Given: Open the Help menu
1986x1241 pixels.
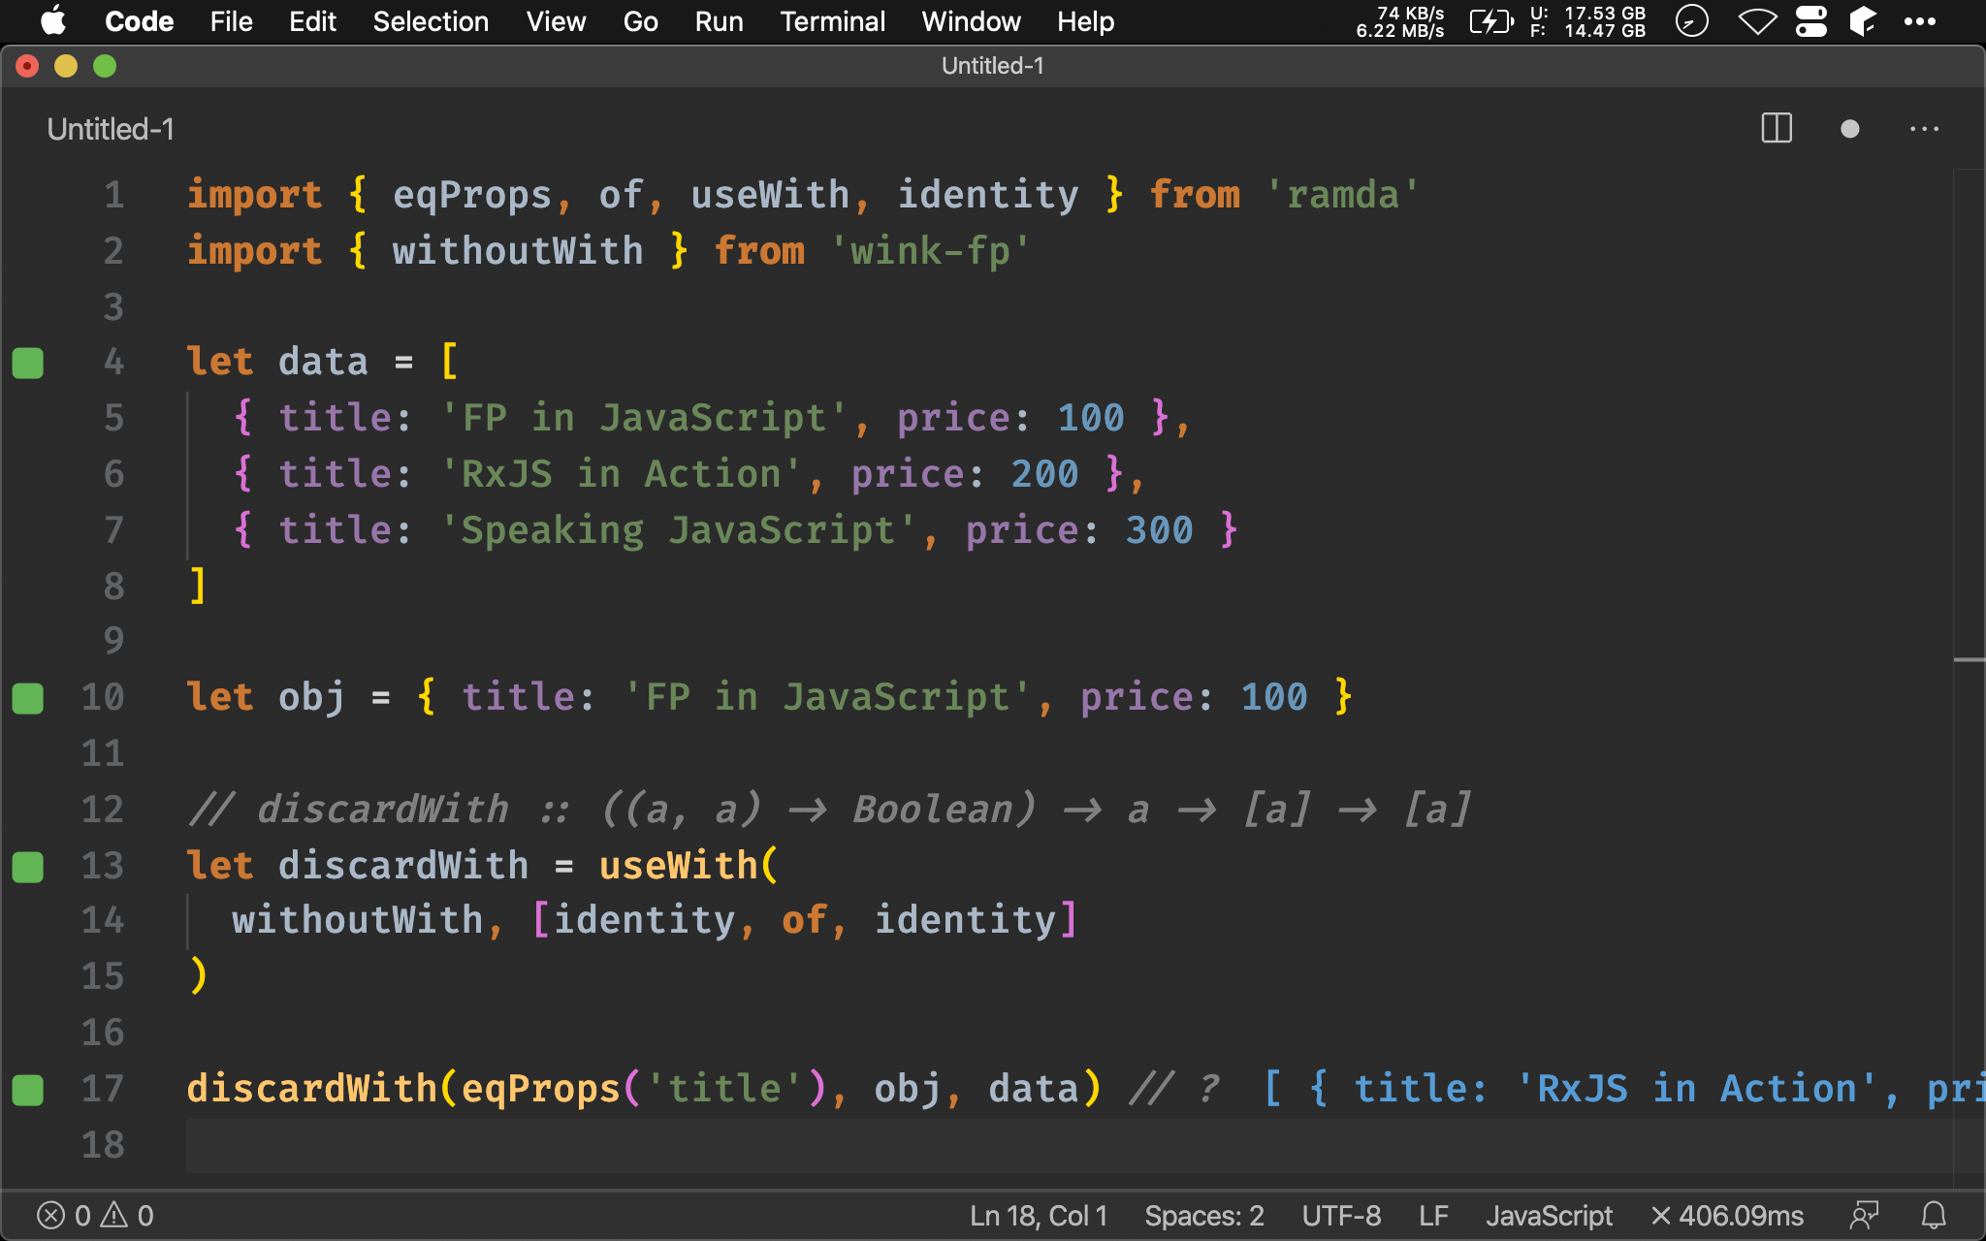Looking at the screenshot, I should coord(1085,21).
